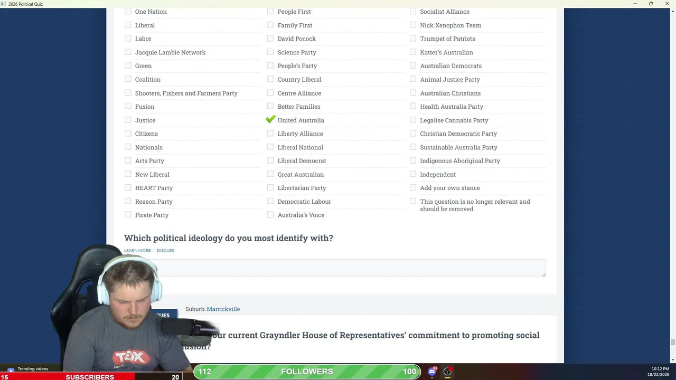676x380 pixels.
Task: Select the Sustainable Australia Party checkbox
Action: coord(413,147)
